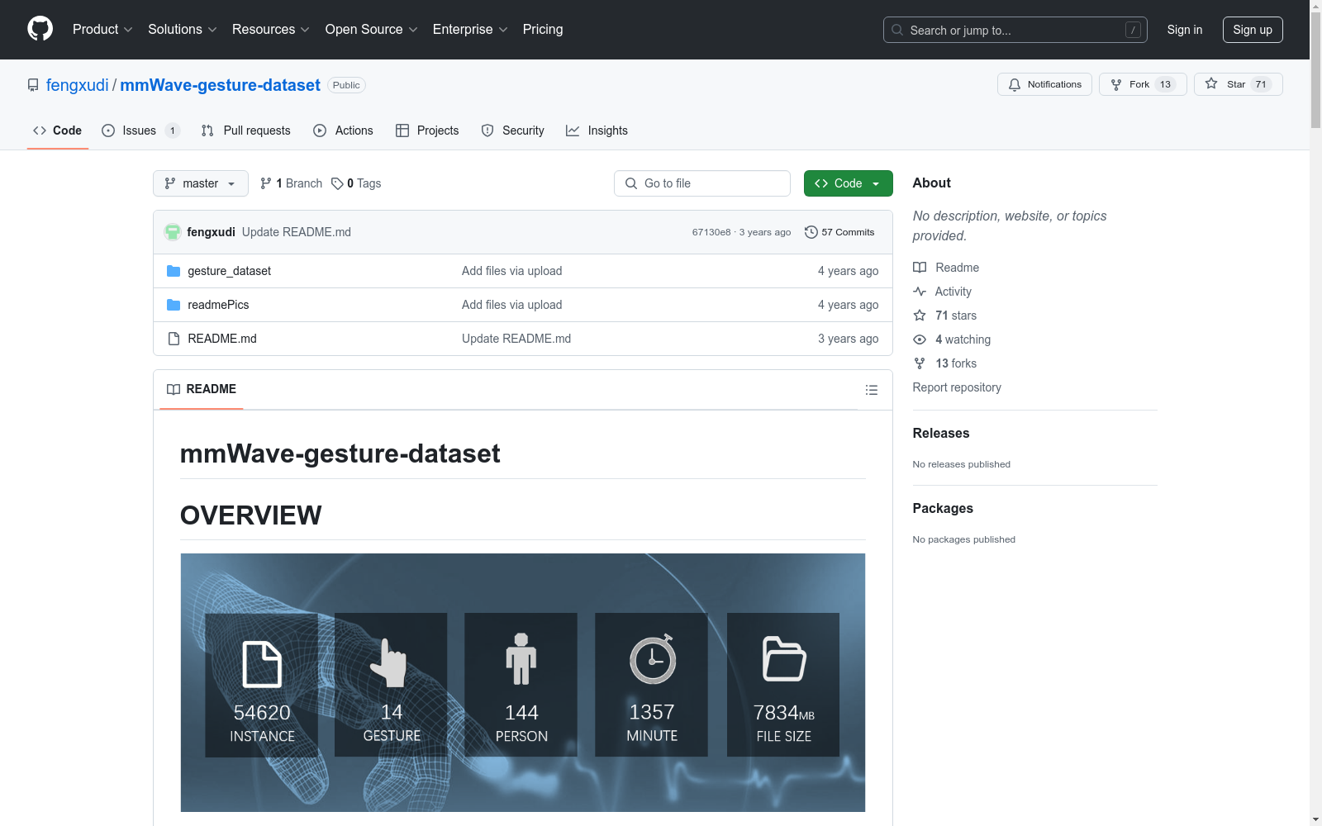This screenshot has height=826, width=1322.
Task: Open the gesture_dataset commit message link
Action: 511,271
